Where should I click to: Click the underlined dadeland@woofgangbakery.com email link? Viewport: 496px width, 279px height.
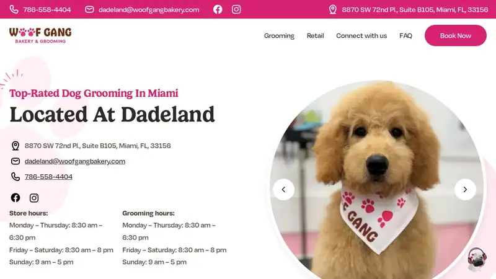[75, 161]
